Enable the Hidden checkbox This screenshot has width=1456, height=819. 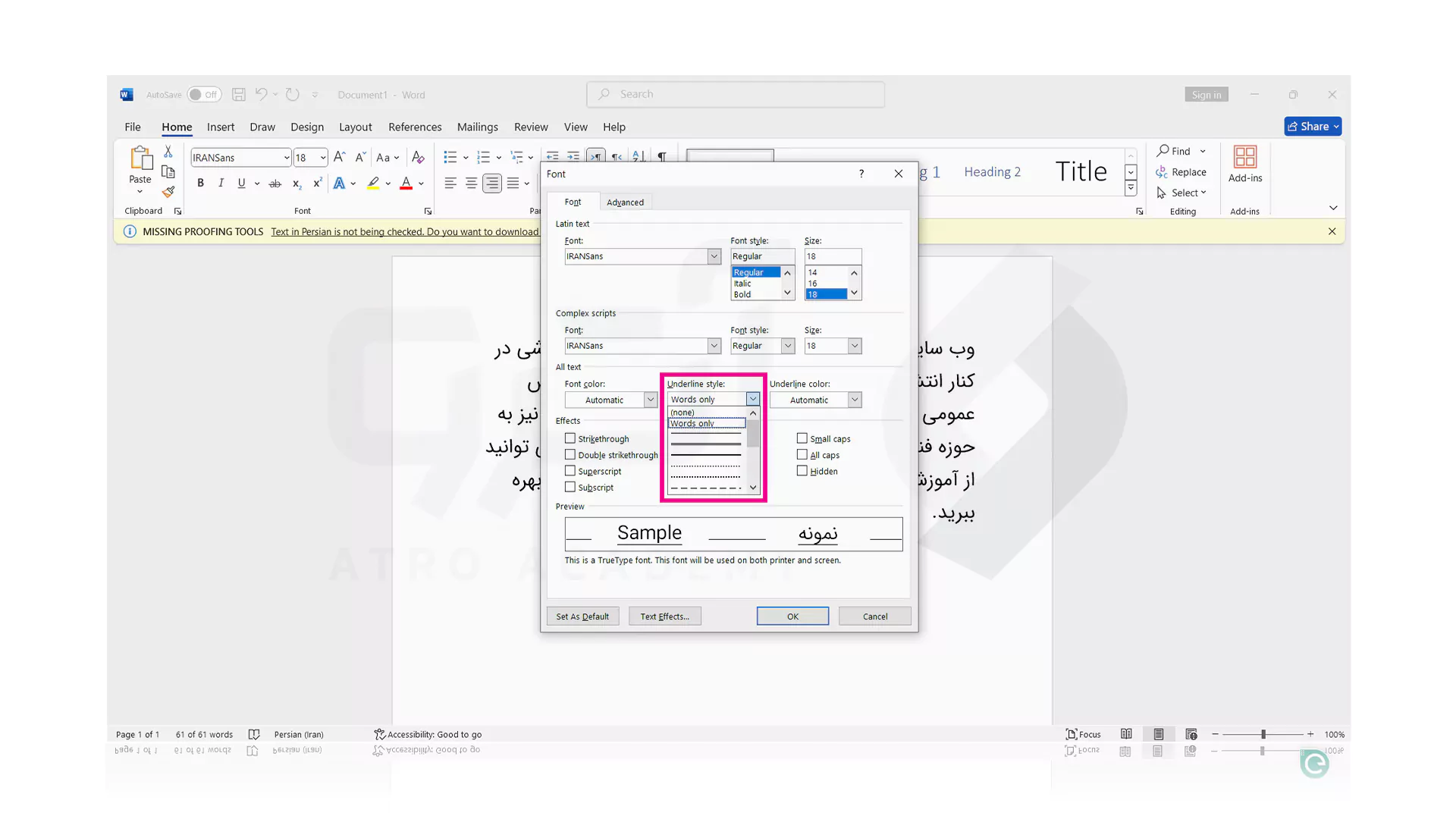point(802,471)
